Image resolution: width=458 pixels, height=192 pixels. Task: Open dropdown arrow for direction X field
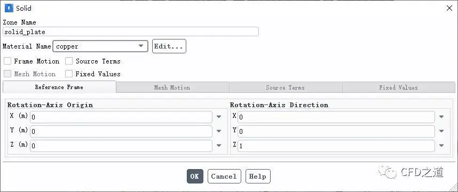441,117
